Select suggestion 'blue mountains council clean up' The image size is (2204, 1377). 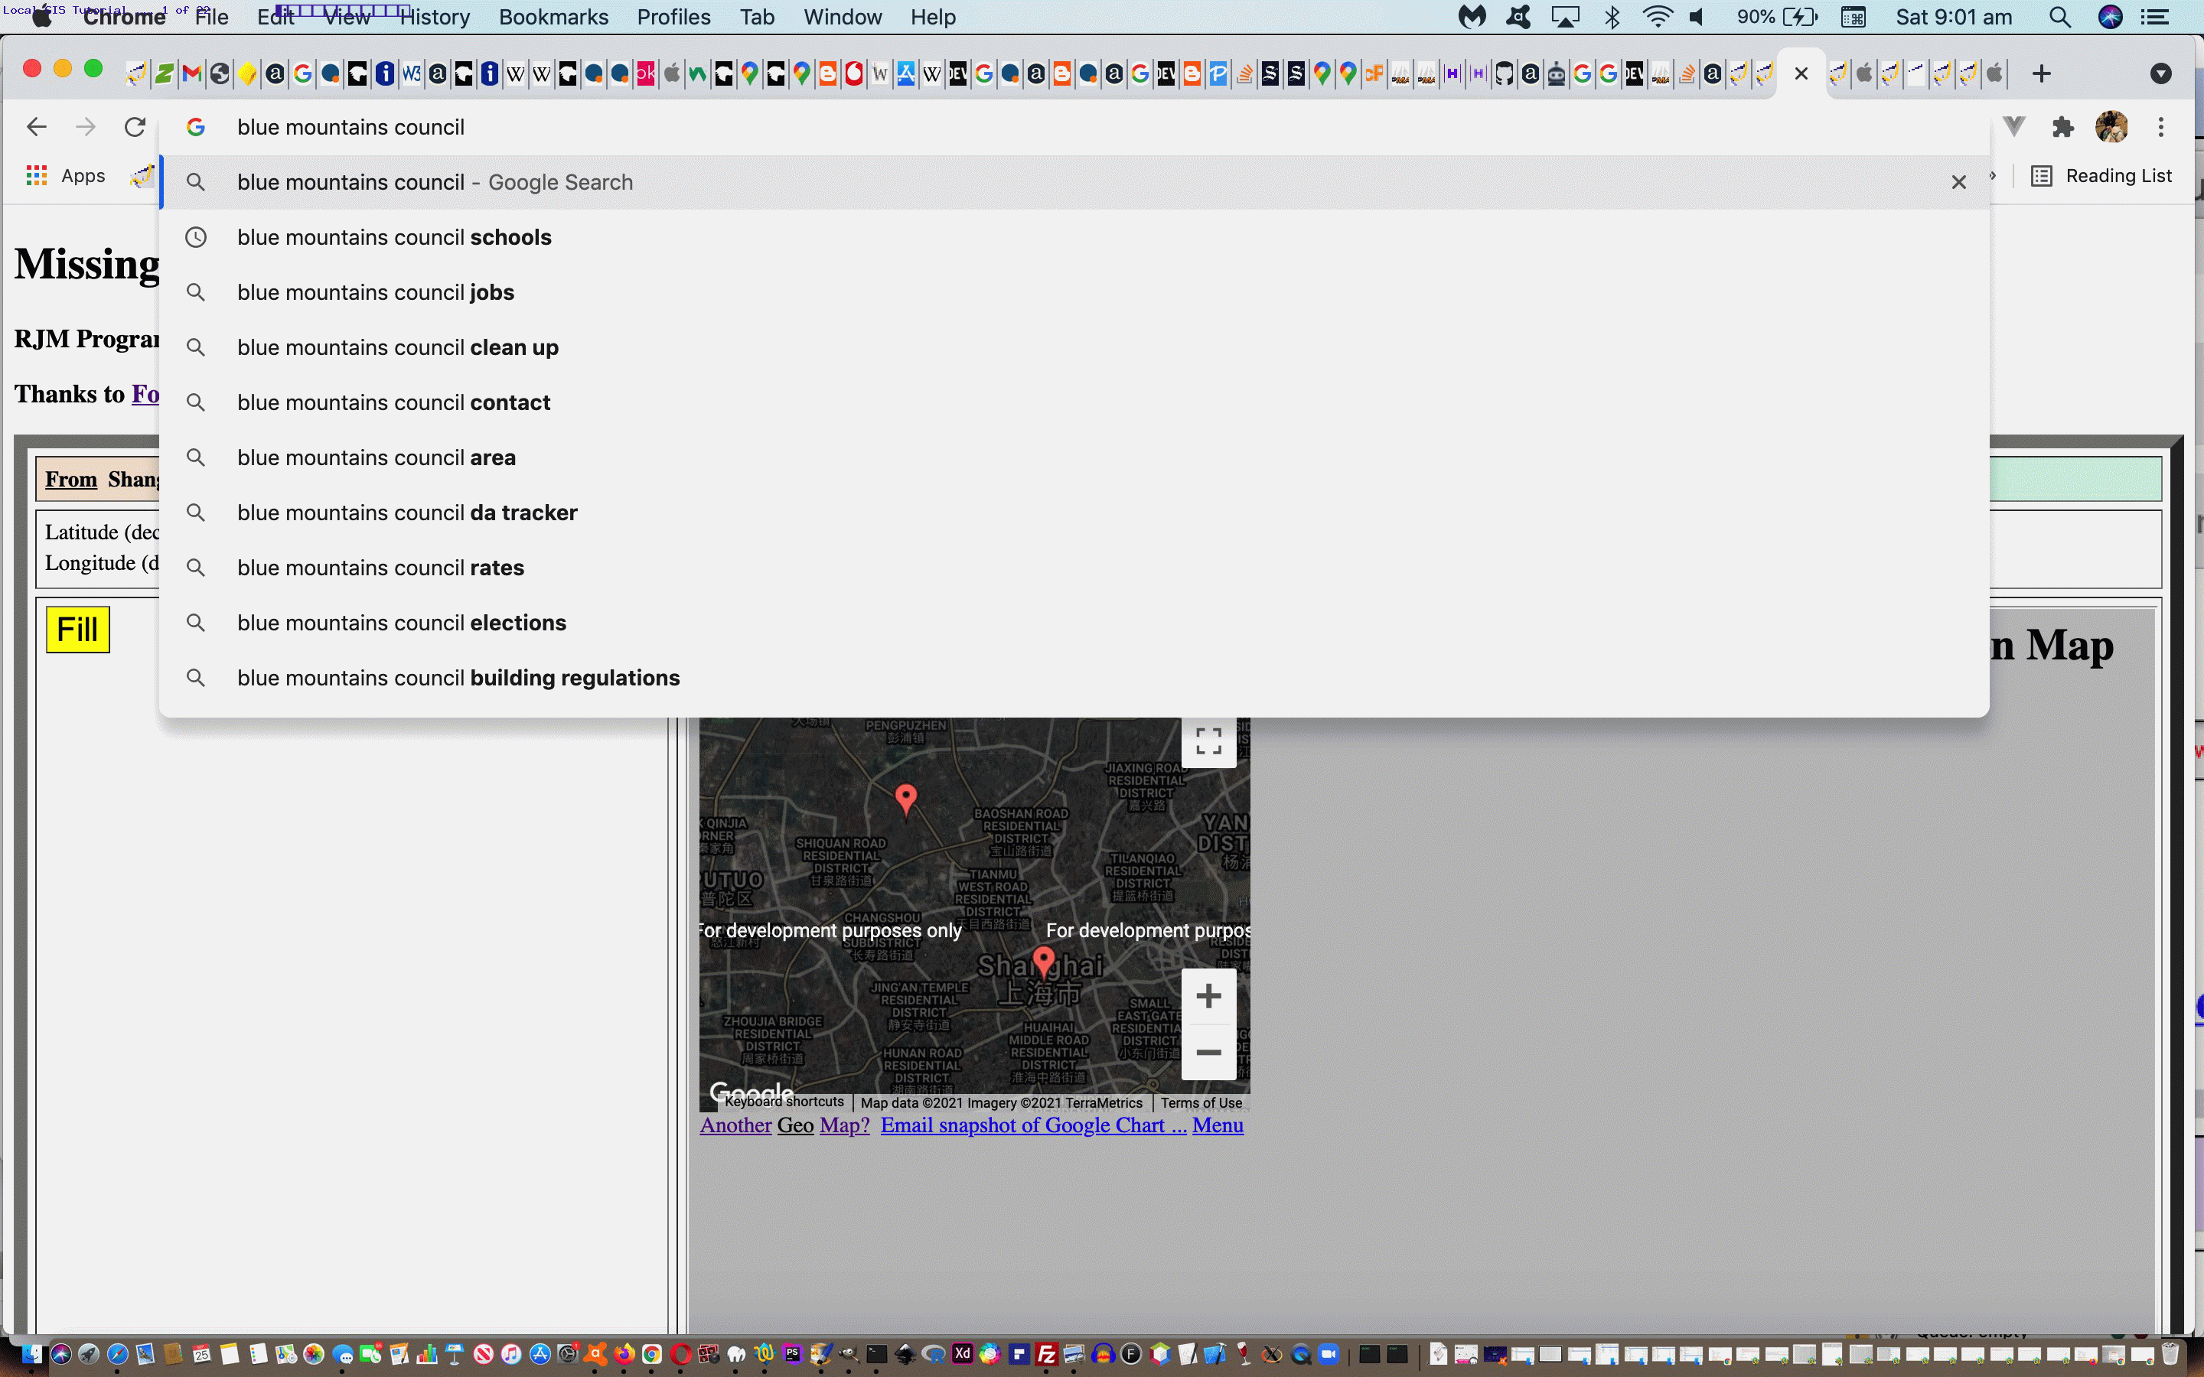point(1074,348)
